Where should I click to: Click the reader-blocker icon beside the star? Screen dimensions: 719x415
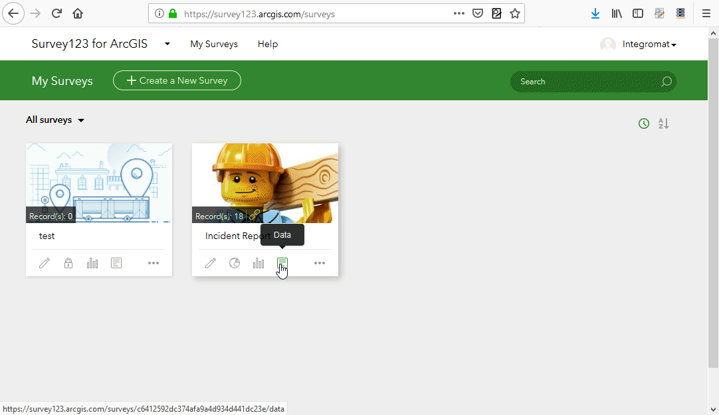pos(496,14)
